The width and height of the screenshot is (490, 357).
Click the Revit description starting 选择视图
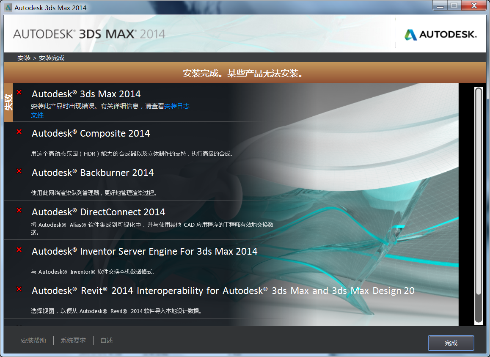click(116, 311)
